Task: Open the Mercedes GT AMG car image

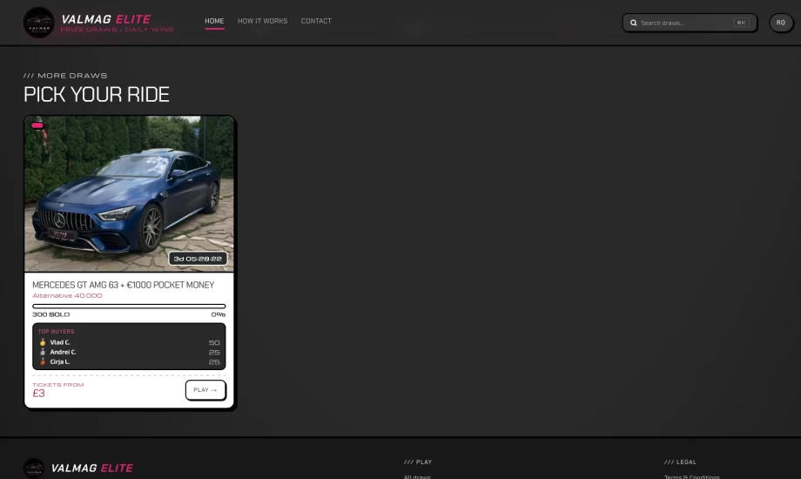Action: (x=129, y=193)
